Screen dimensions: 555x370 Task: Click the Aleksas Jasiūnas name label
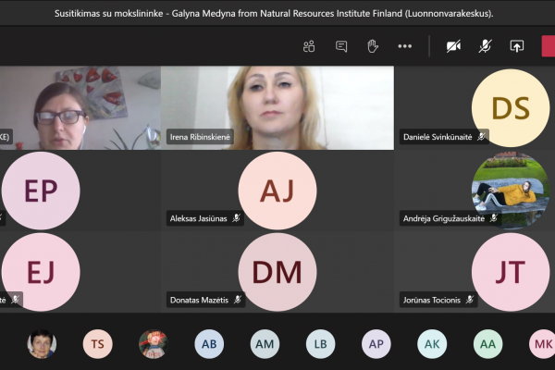(198, 218)
